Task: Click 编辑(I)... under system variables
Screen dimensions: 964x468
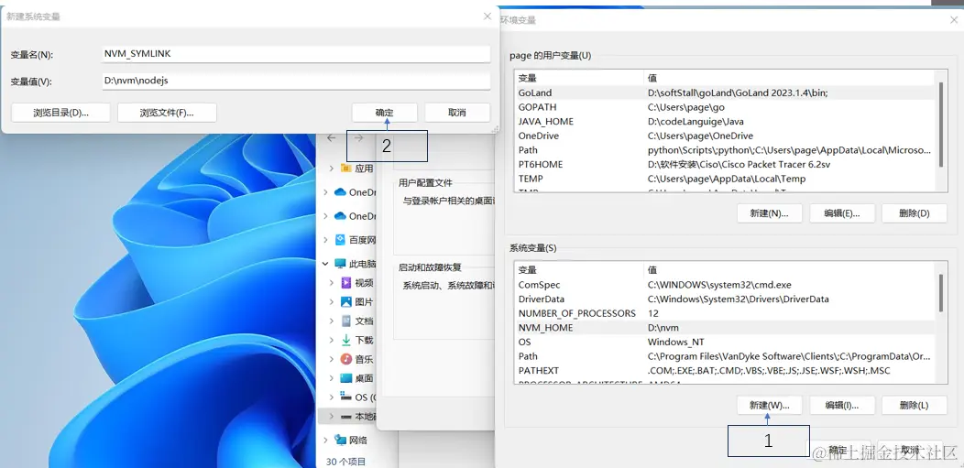Action: pos(841,406)
